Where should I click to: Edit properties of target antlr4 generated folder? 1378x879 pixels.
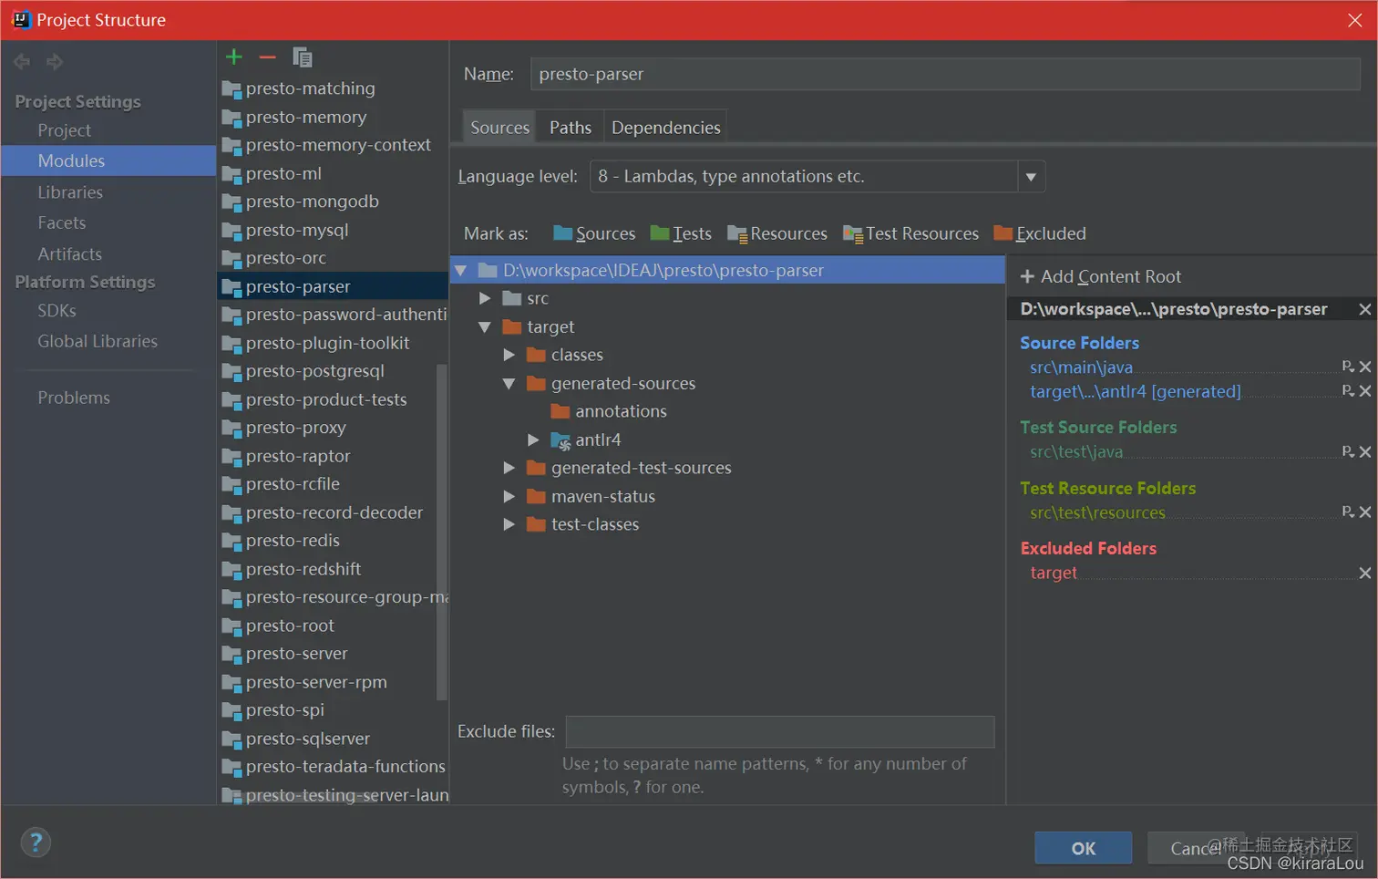click(x=1348, y=390)
